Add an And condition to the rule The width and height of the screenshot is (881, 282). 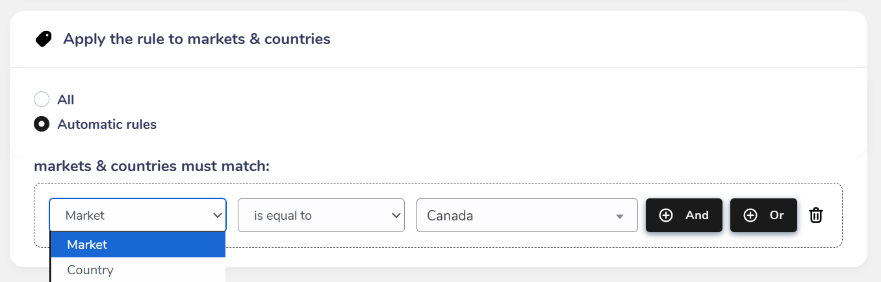683,215
